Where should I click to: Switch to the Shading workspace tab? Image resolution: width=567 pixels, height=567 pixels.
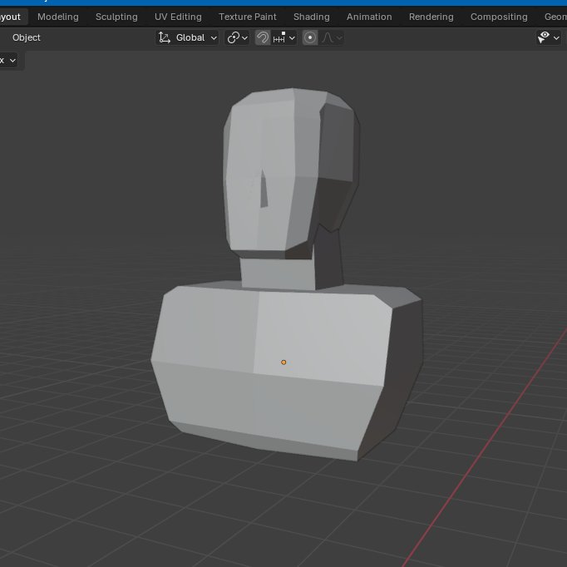311,17
